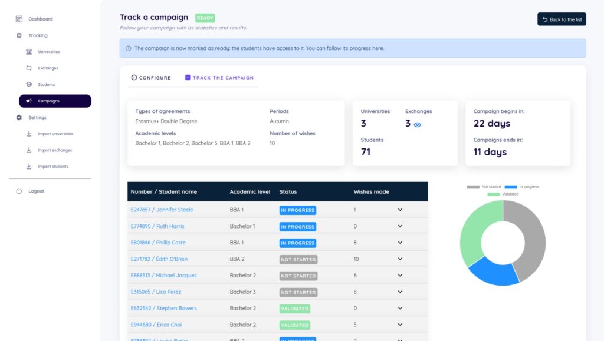Viewport: 604px width, 341px height.
Task: Select the Campaigns sidebar item
Action: point(55,101)
